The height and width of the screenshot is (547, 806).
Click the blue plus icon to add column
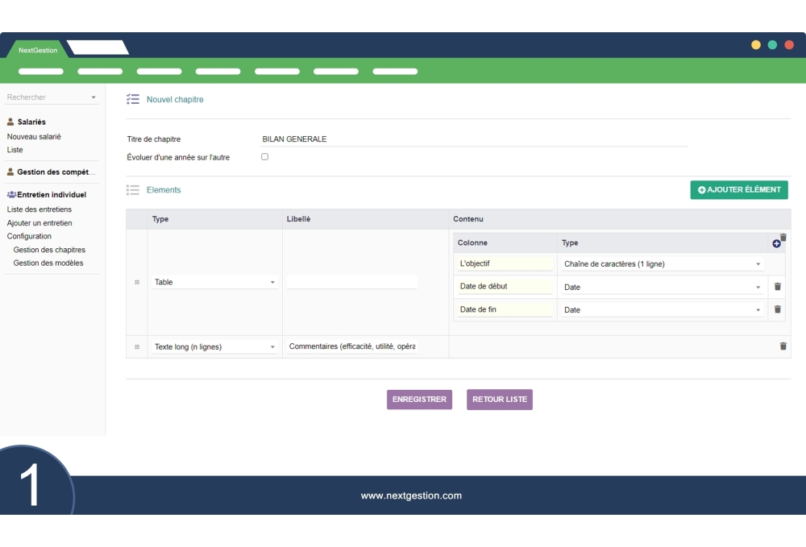click(x=776, y=243)
